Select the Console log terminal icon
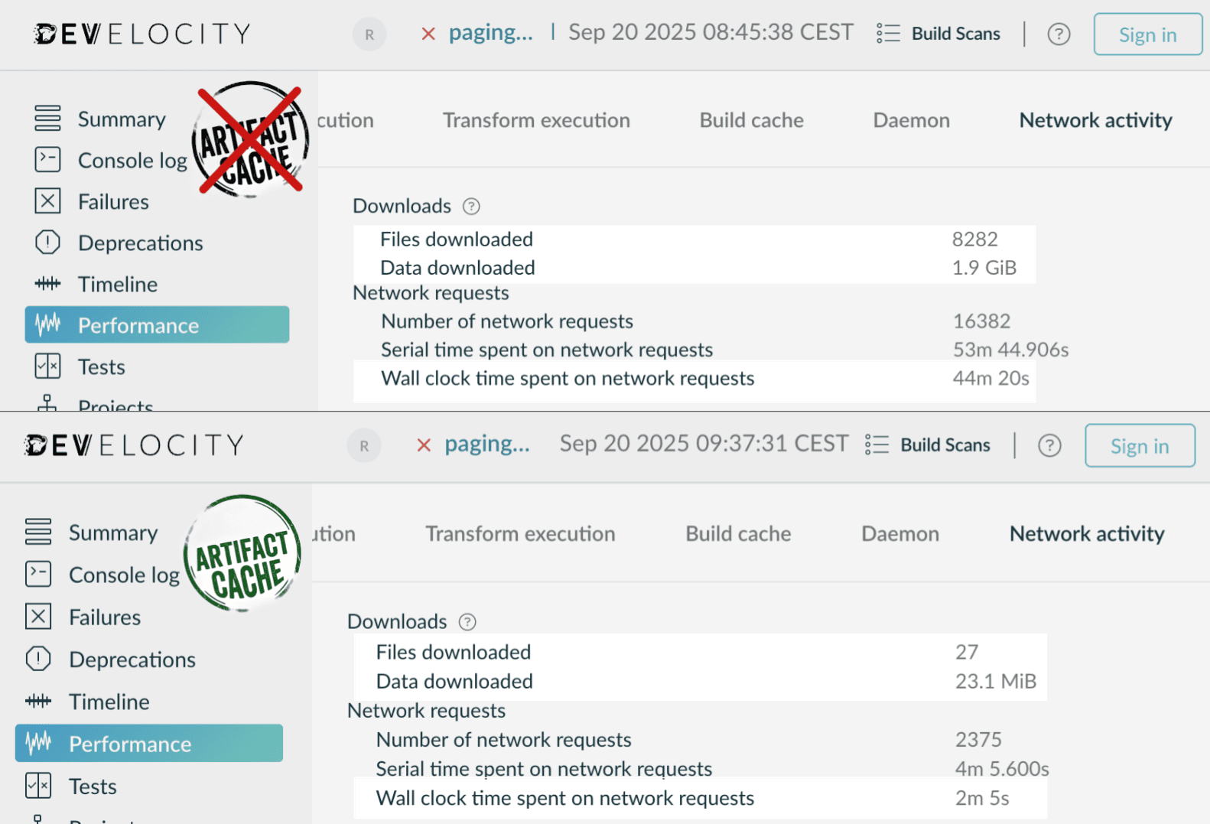The image size is (1210, 824). click(47, 160)
